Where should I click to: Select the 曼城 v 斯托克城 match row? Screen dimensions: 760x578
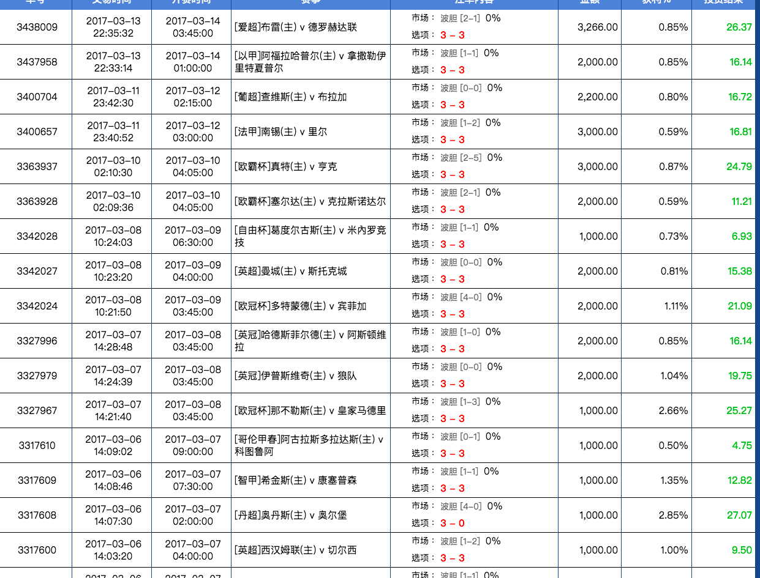(290, 271)
